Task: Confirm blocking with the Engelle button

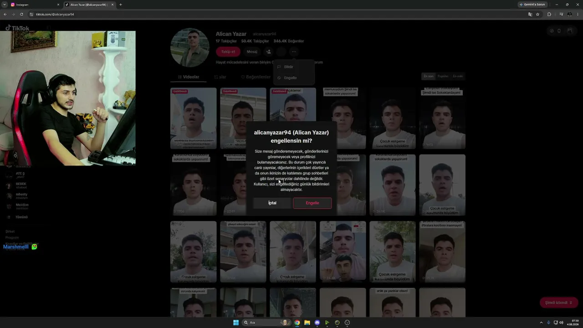Action: [x=312, y=203]
